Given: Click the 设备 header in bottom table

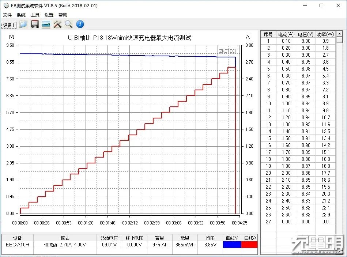Looking at the screenshot, I should coord(18,238).
